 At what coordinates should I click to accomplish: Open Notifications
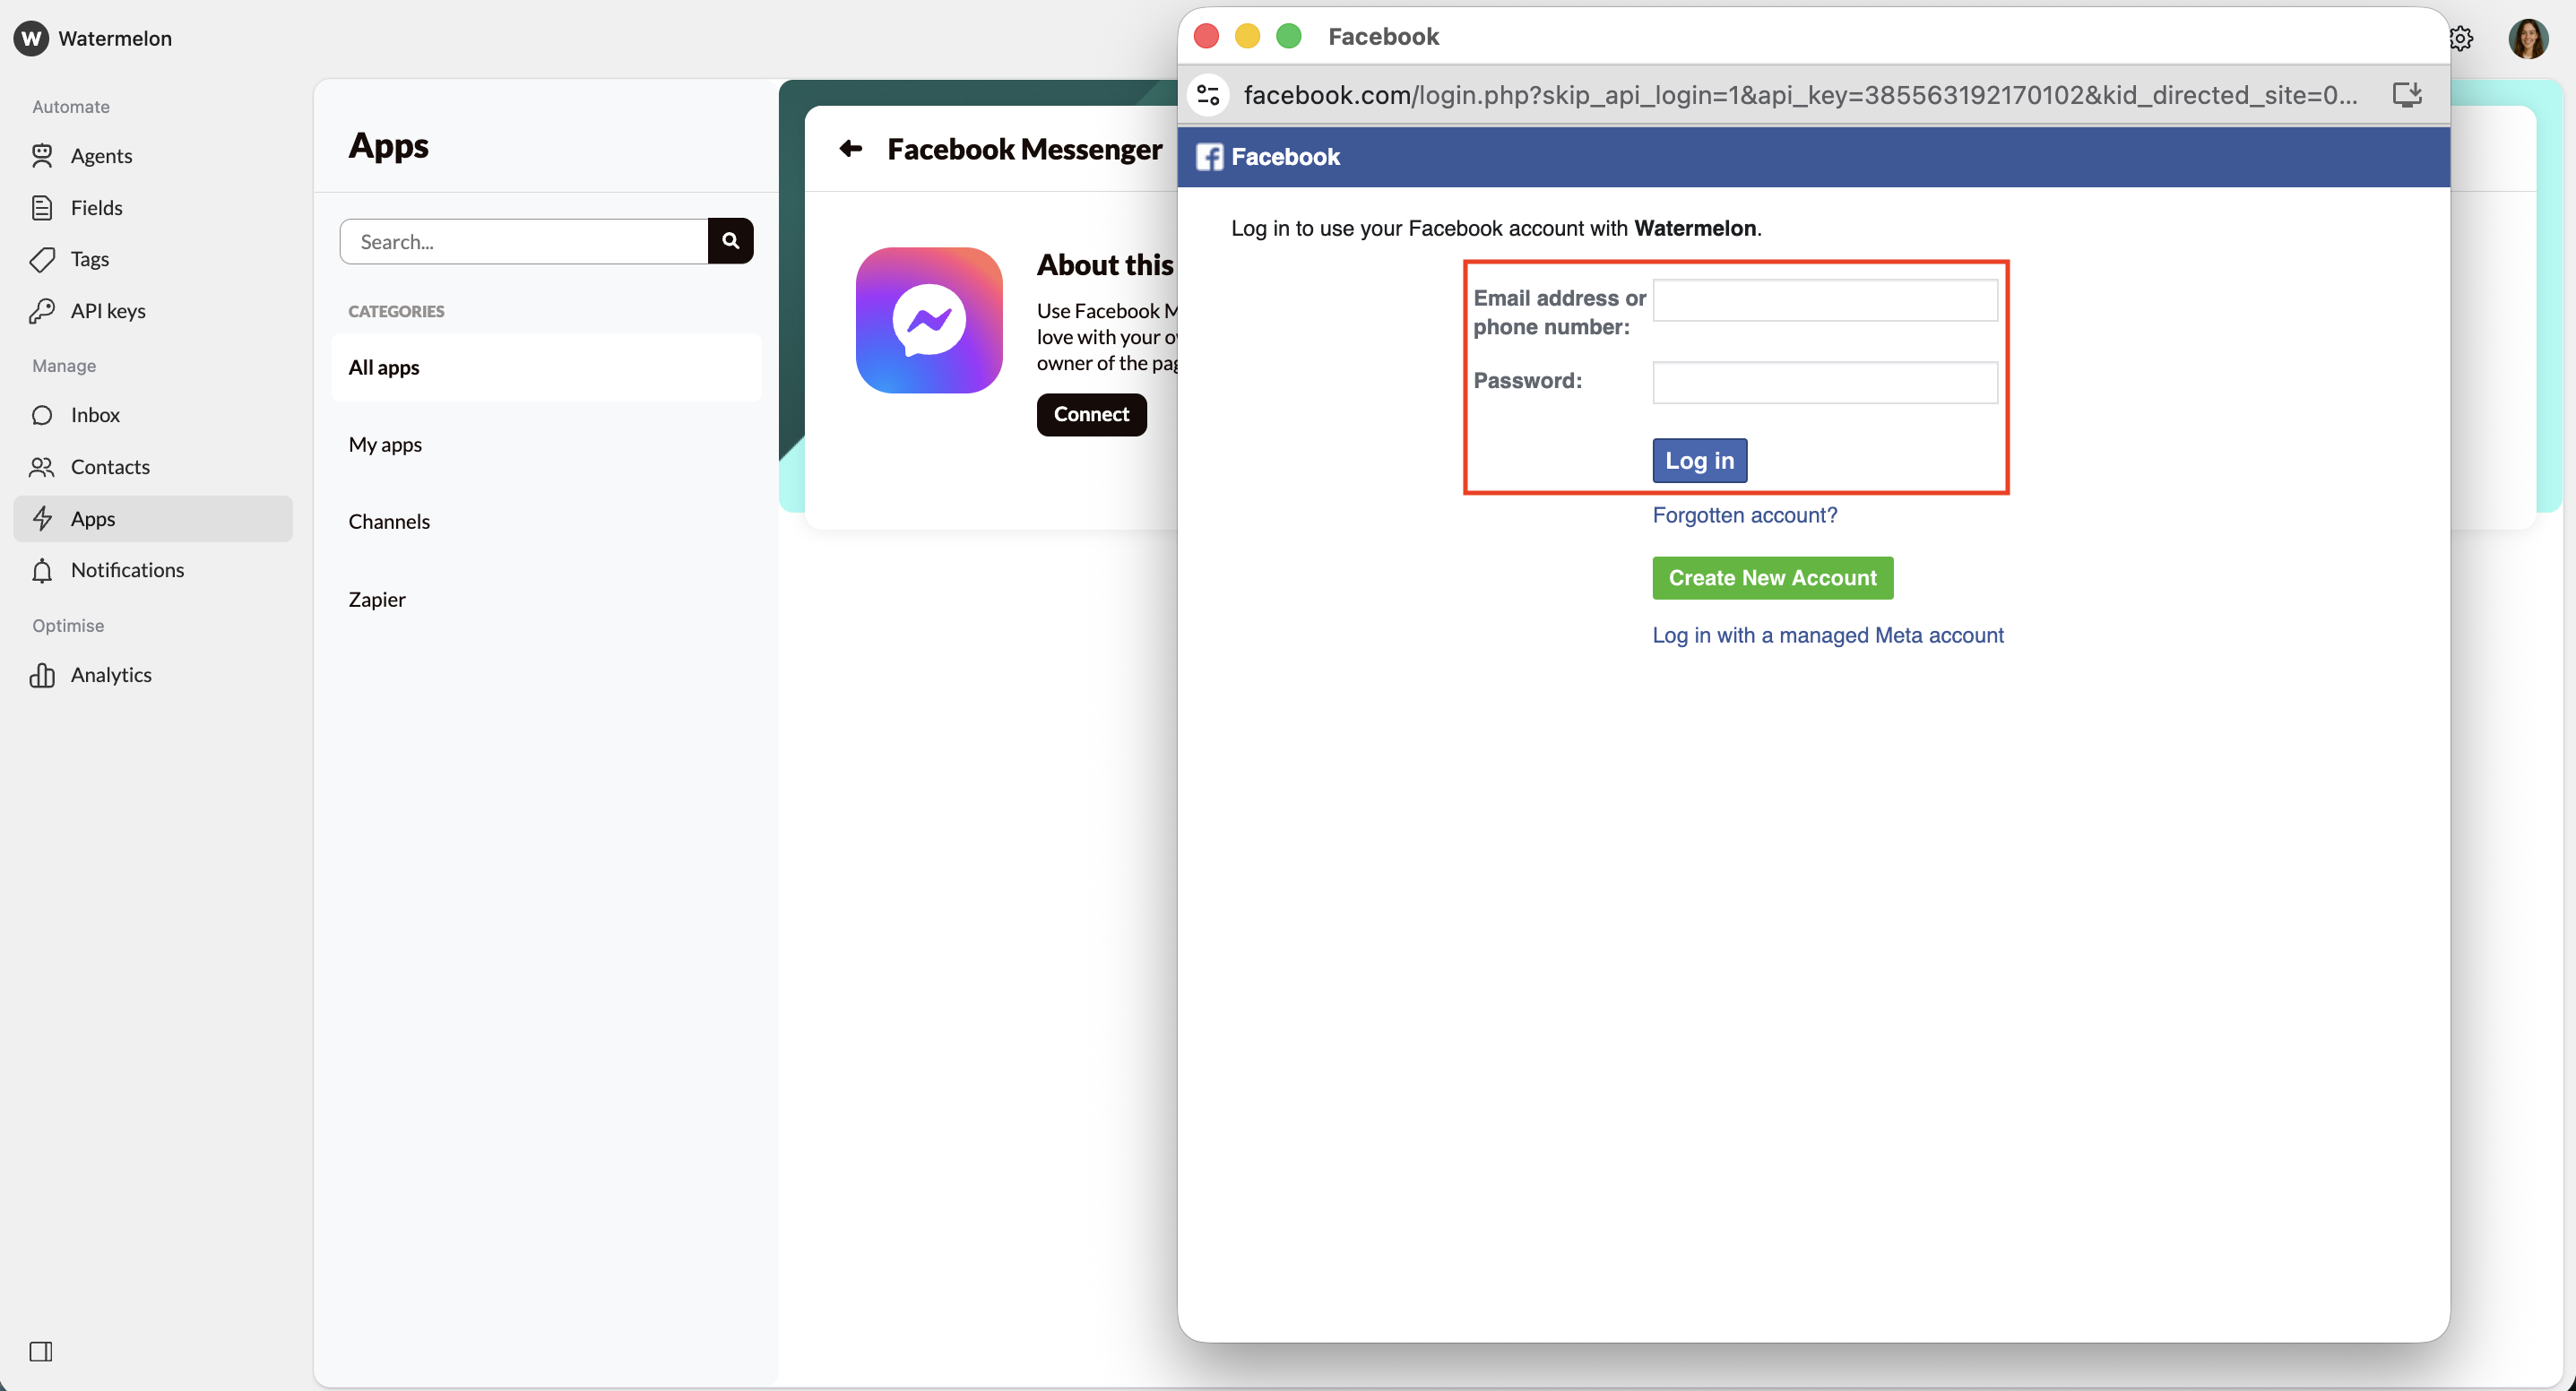point(127,570)
